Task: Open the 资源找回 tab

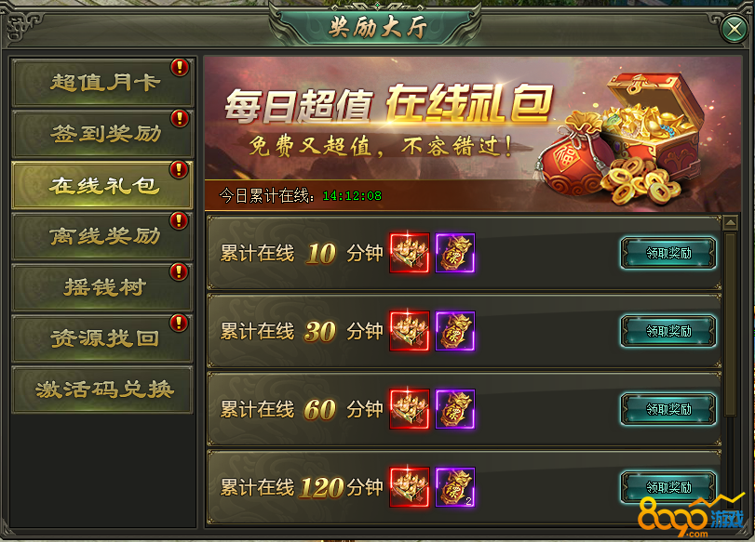Action: point(102,338)
